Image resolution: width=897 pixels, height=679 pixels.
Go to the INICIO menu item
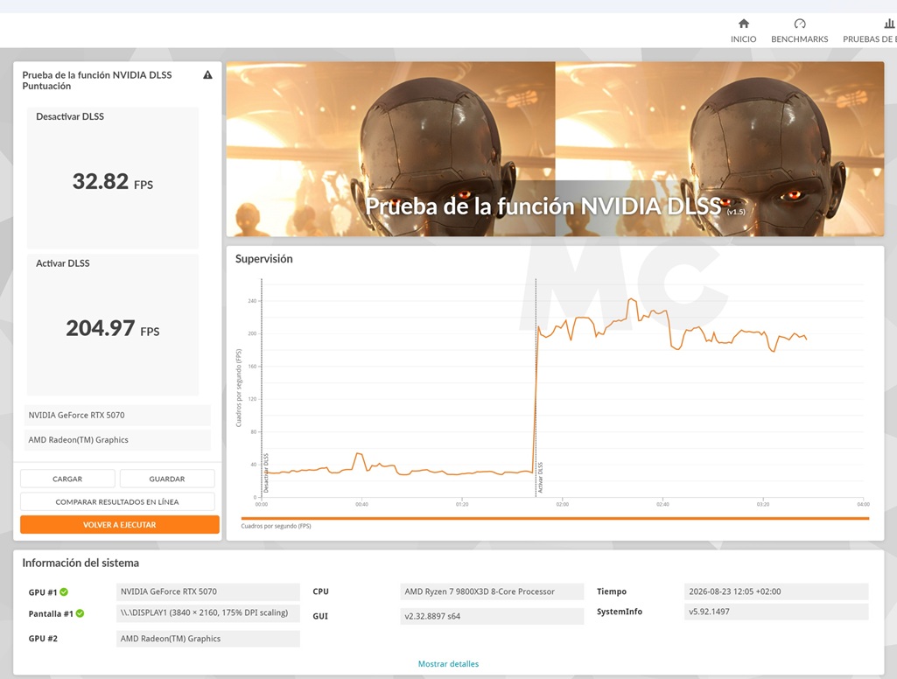click(x=743, y=38)
